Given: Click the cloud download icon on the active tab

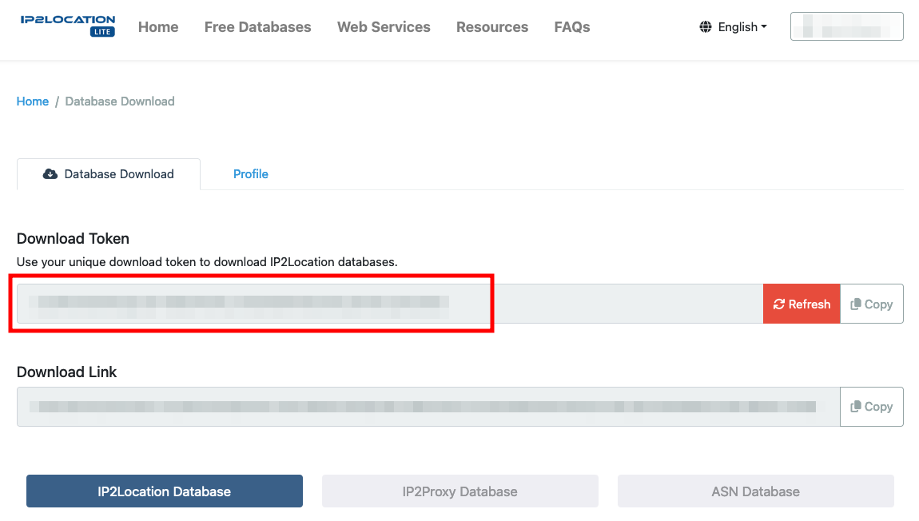Looking at the screenshot, I should [x=50, y=173].
